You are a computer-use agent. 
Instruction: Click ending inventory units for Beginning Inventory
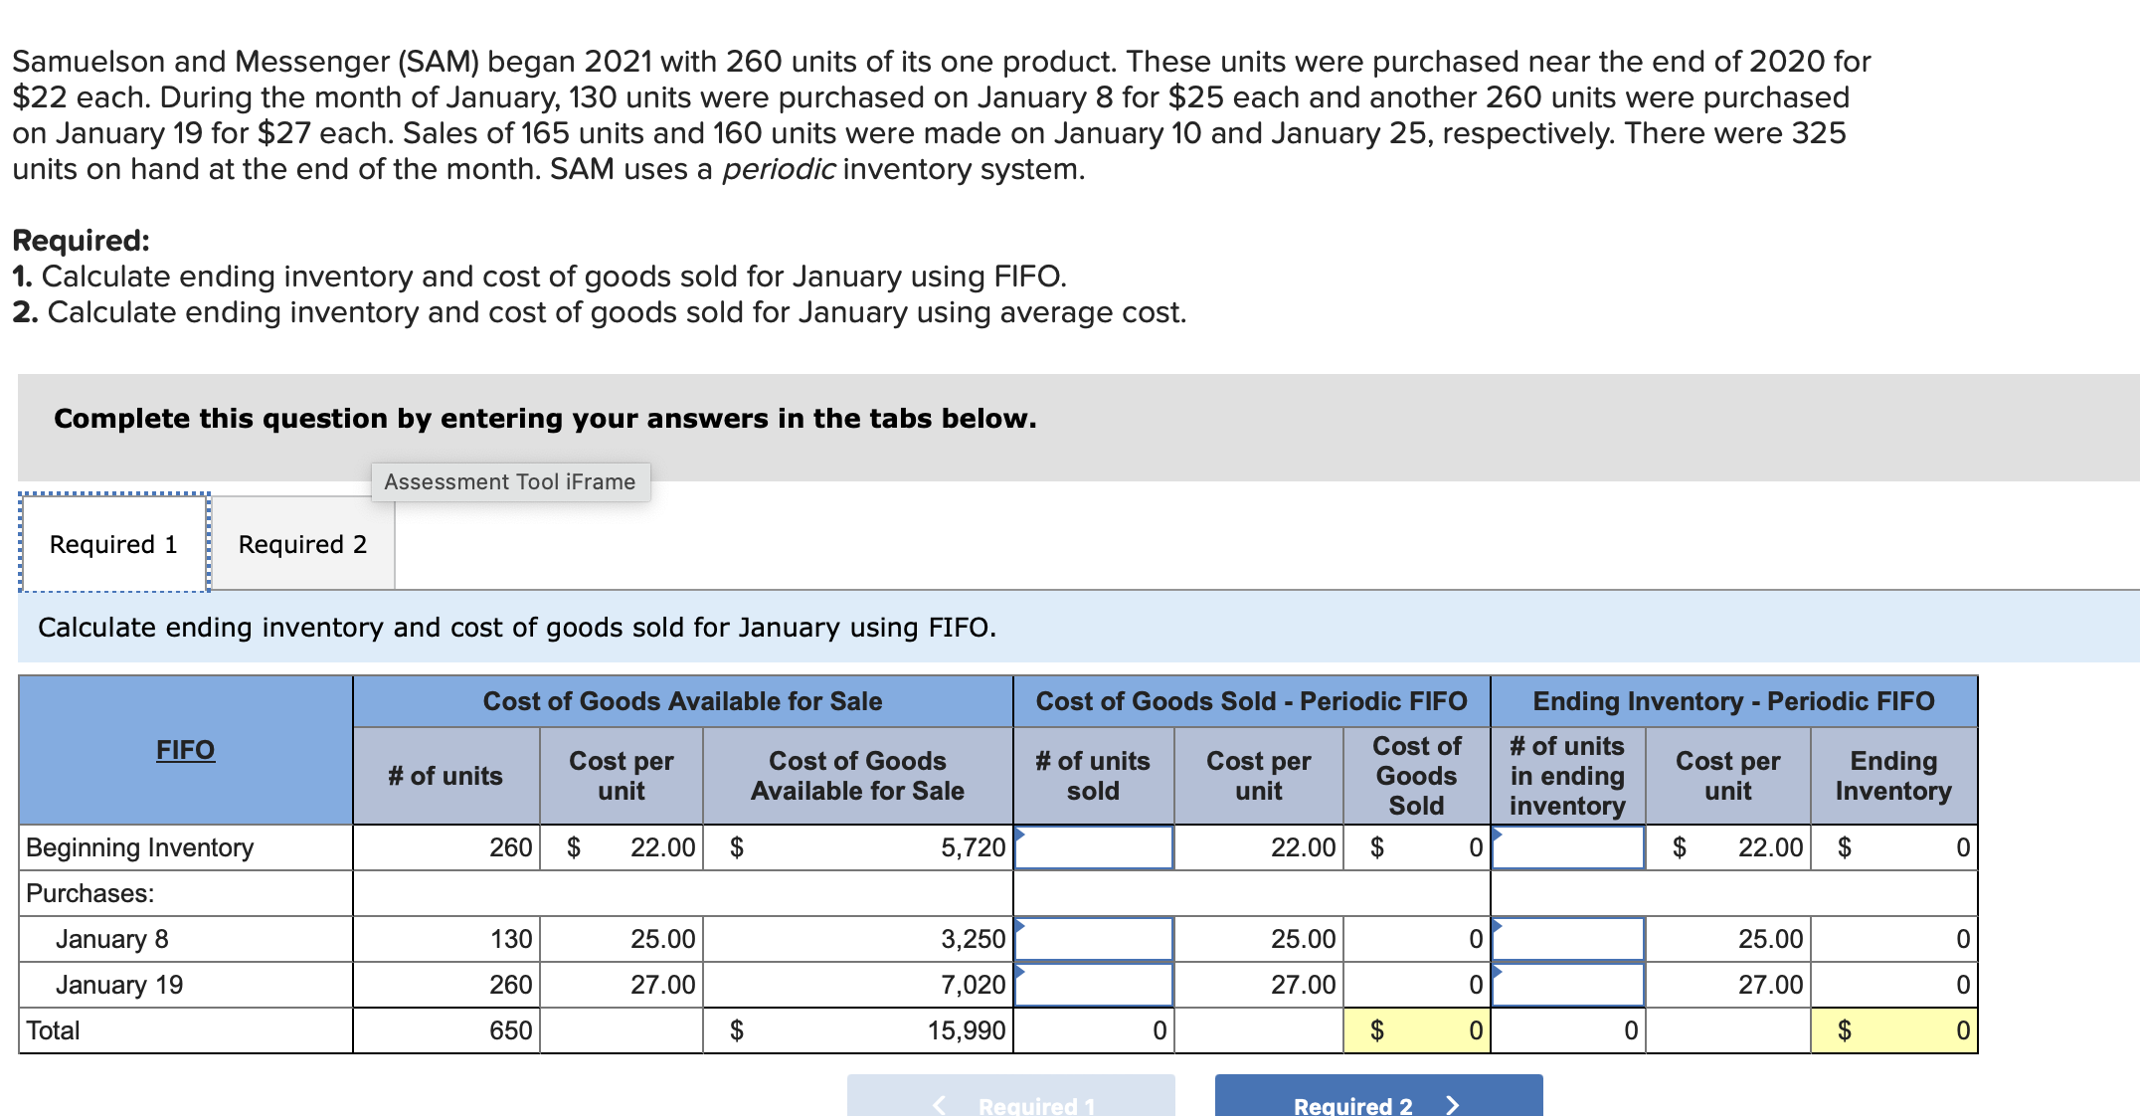click(1567, 847)
